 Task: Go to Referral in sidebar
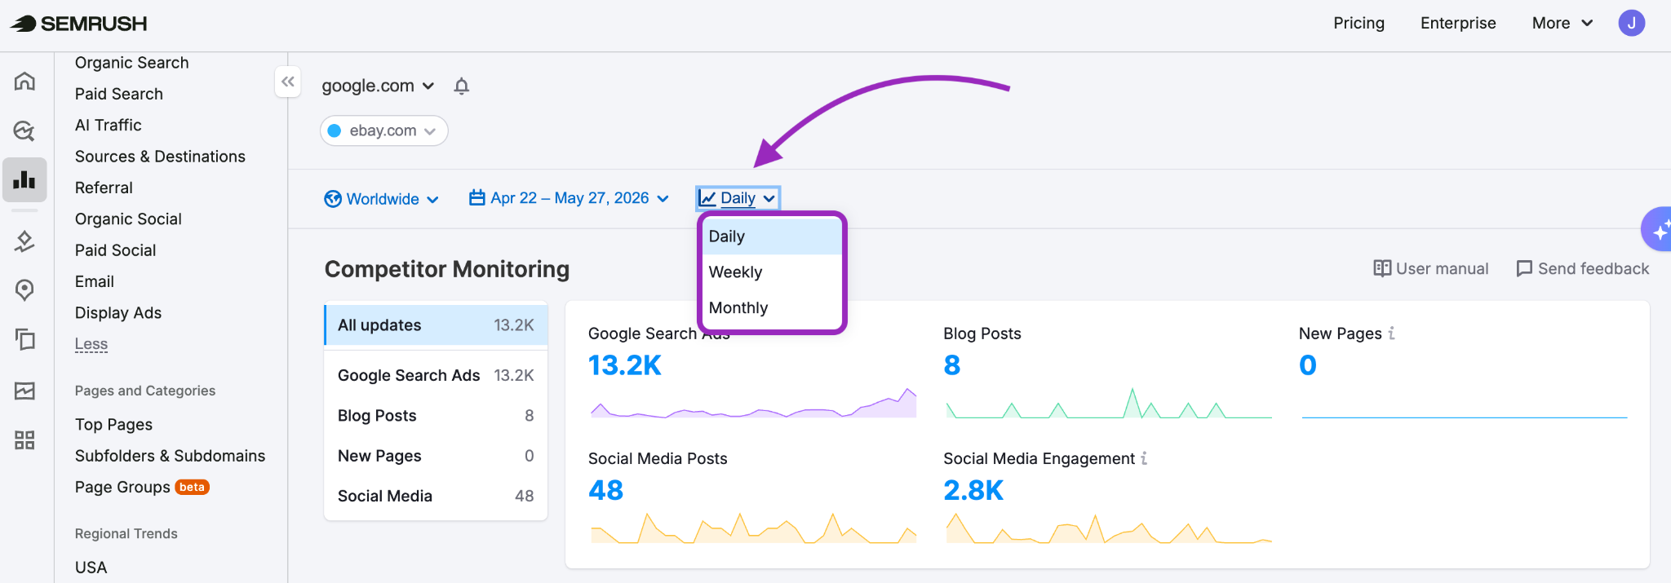point(104,188)
